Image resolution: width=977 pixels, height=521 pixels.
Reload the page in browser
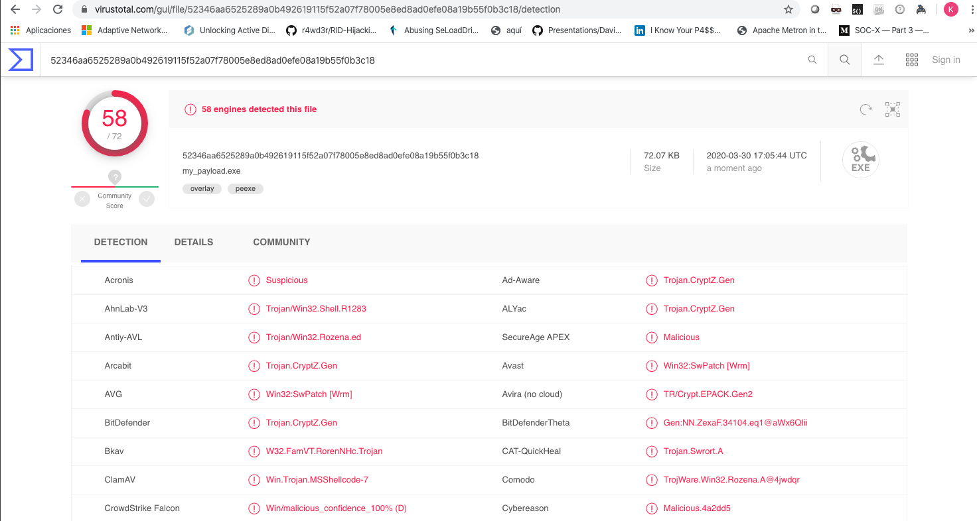pos(58,9)
